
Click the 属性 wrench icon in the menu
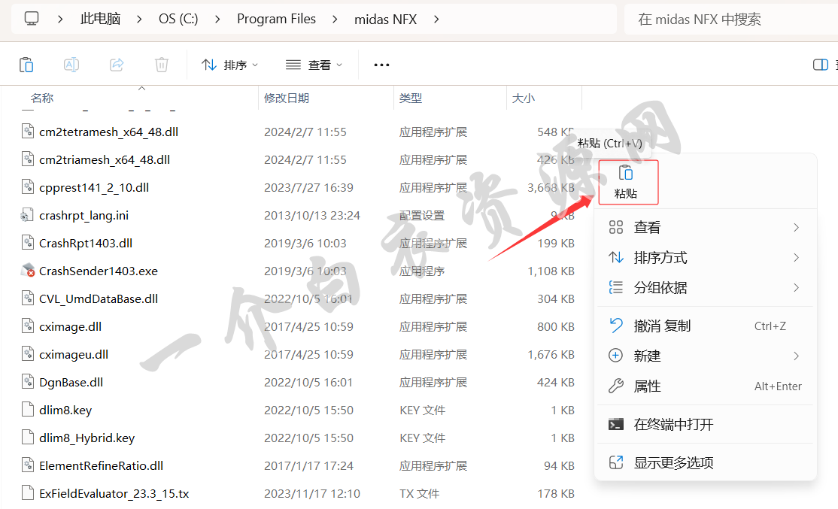point(615,386)
